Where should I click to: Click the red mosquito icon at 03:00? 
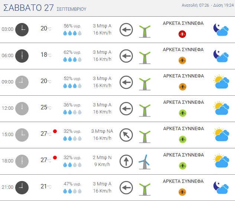[182, 34]
